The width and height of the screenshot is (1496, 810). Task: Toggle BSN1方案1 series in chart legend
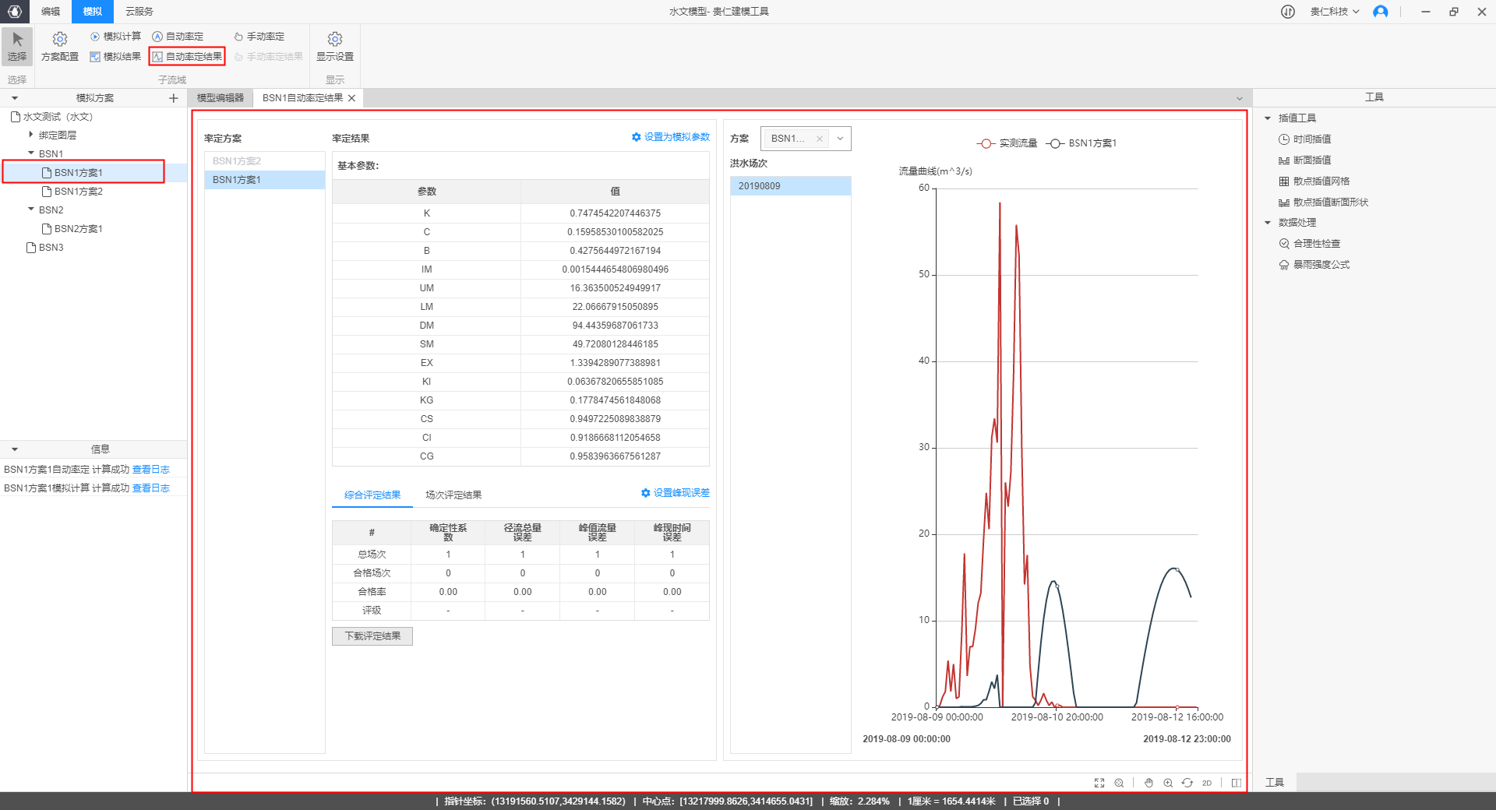[x=1081, y=143]
